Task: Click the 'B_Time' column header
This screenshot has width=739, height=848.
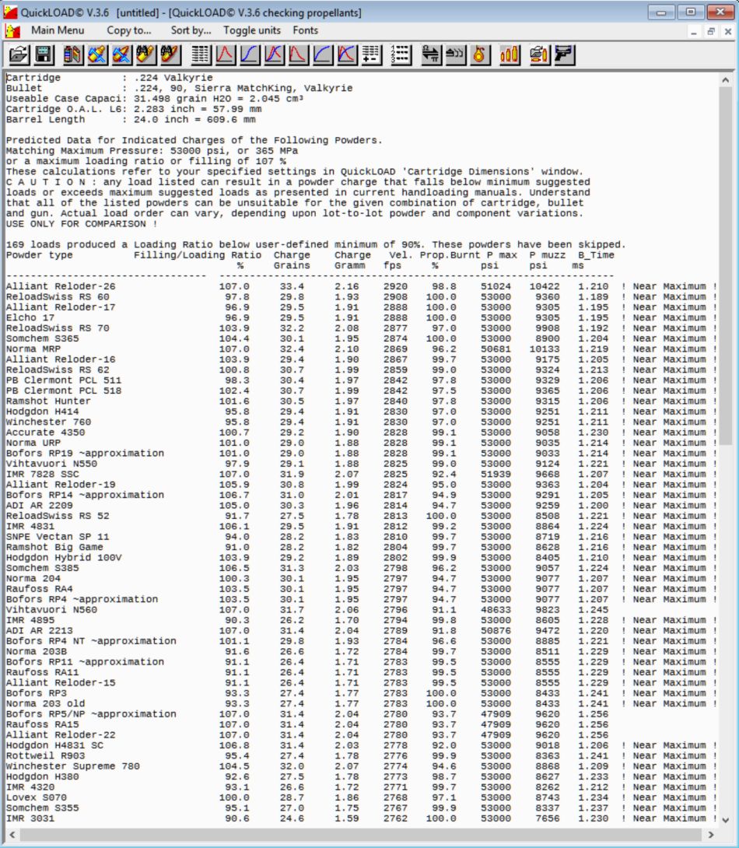Action: point(596,254)
